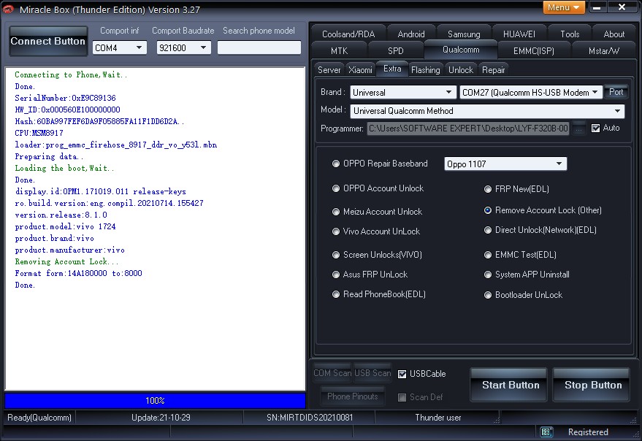Switch to the Mstar/W tab
This screenshot has width=642, height=441.
coord(603,51)
